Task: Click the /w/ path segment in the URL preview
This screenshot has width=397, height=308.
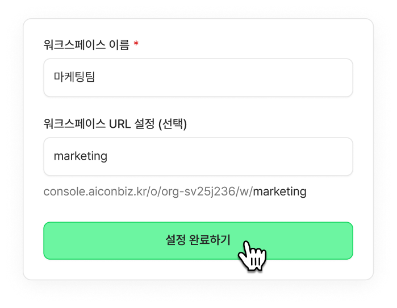Action: (244, 192)
